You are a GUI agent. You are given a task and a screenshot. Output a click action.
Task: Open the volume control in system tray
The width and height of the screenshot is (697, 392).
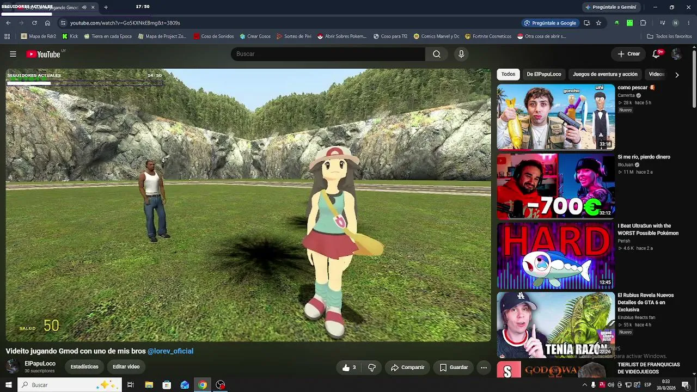(x=610, y=385)
